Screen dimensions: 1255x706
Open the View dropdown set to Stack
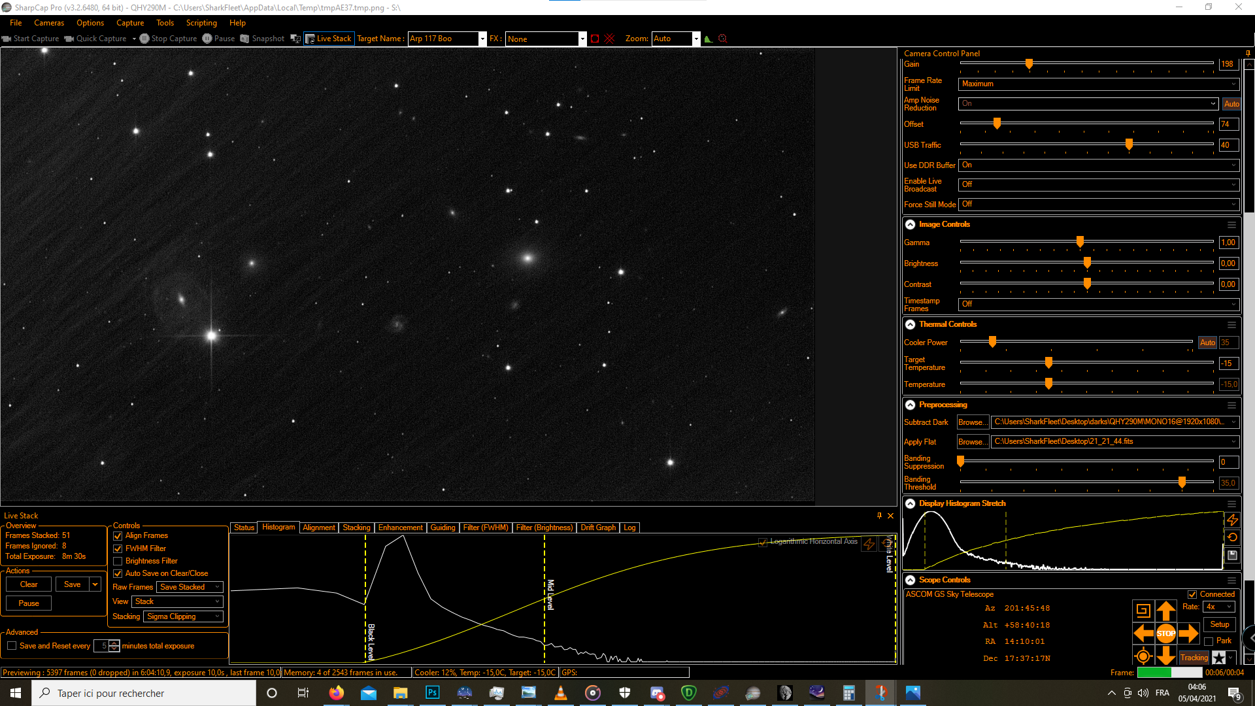coord(177,601)
